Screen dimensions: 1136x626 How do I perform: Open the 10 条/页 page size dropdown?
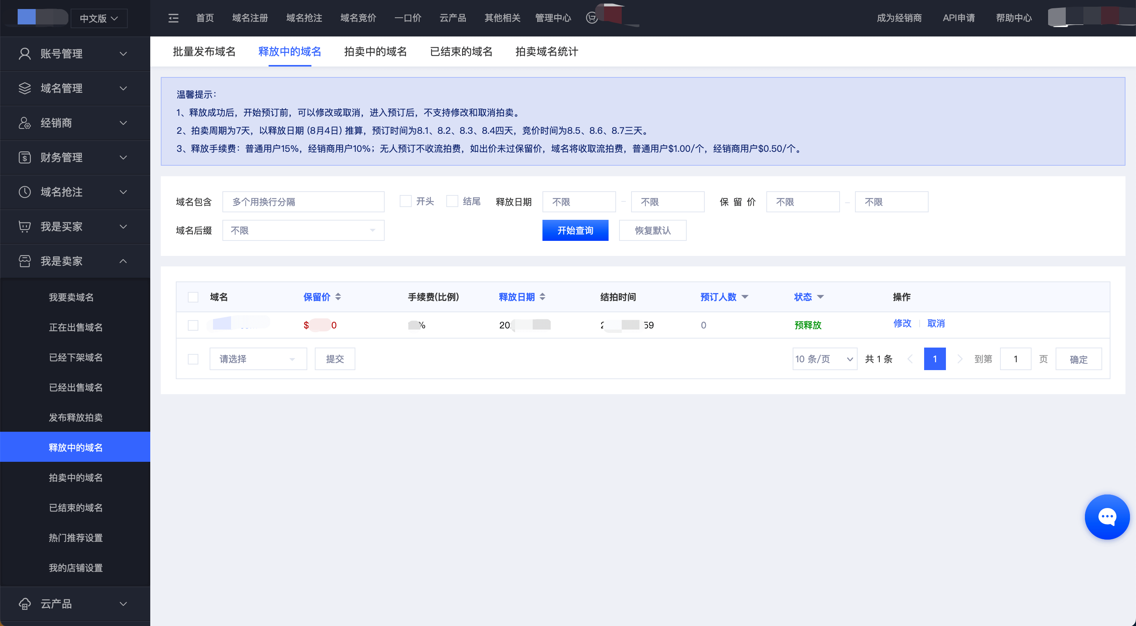[x=825, y=359]
